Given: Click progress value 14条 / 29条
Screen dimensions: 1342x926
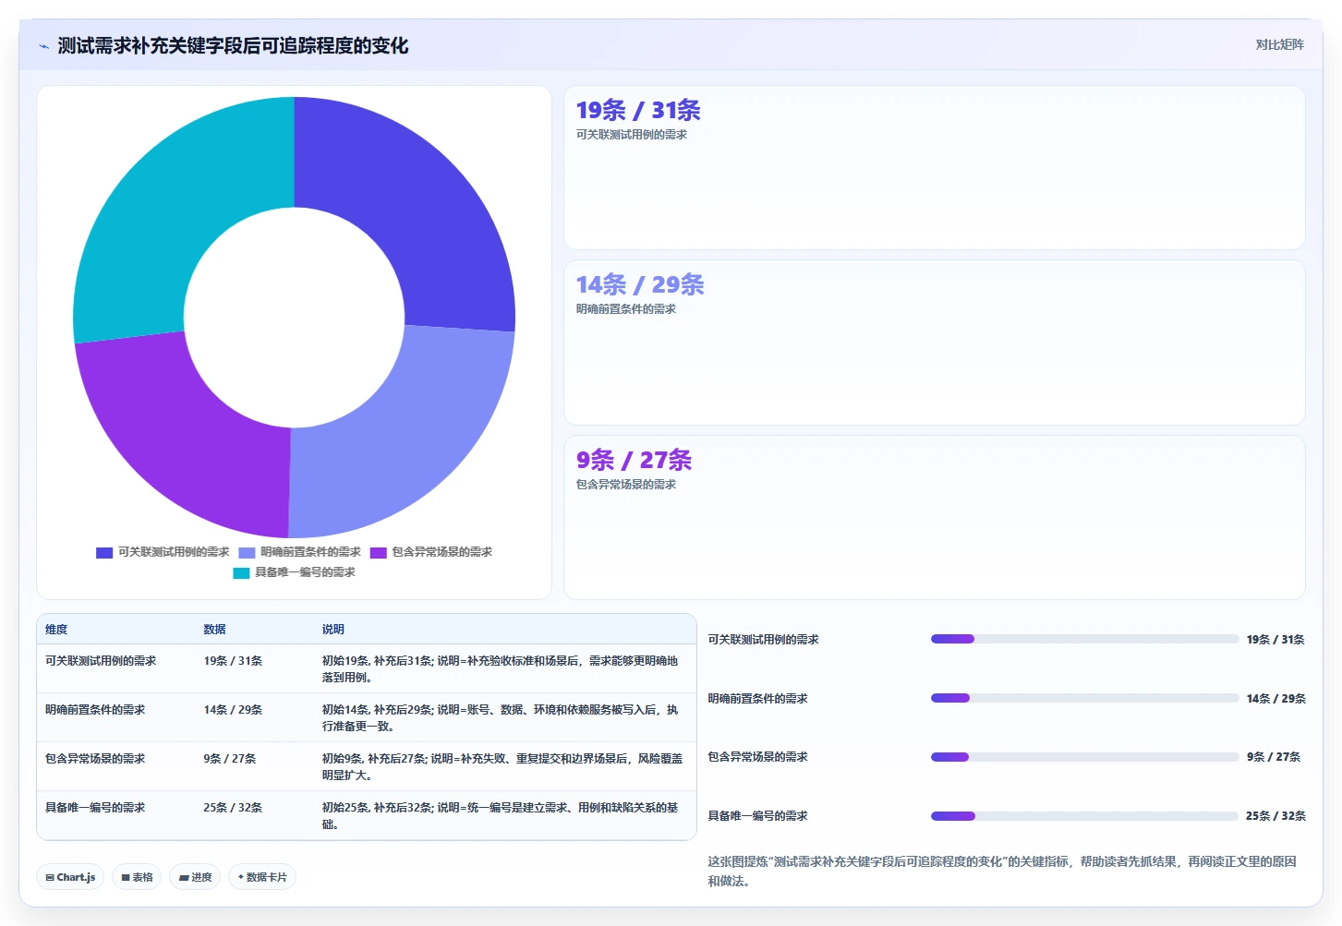Looking at the screenshot, I should pyautogui.click(x=1276, y=699).
